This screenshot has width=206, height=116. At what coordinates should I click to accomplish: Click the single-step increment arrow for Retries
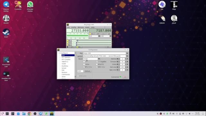(x=126, y=59)
